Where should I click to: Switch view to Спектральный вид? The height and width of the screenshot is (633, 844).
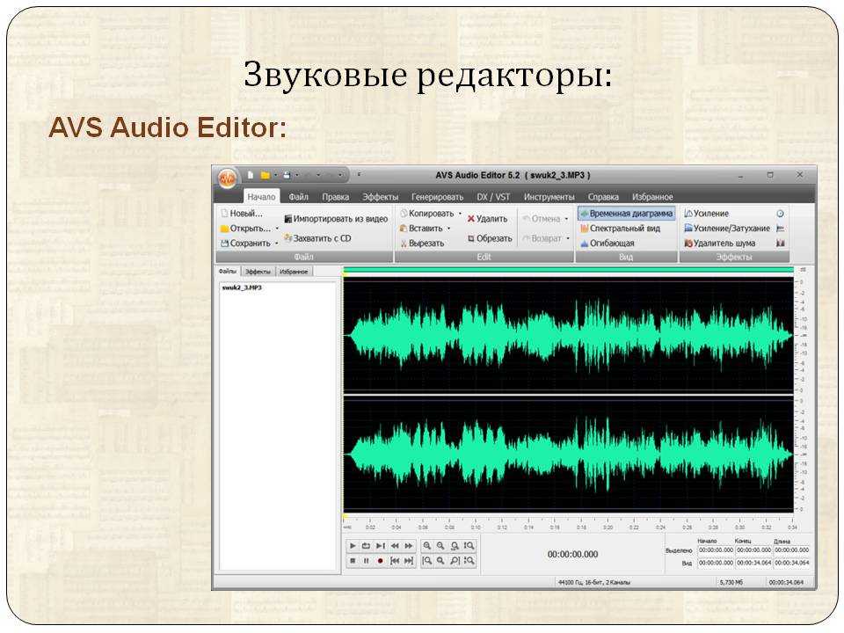(x=621, y=229)
